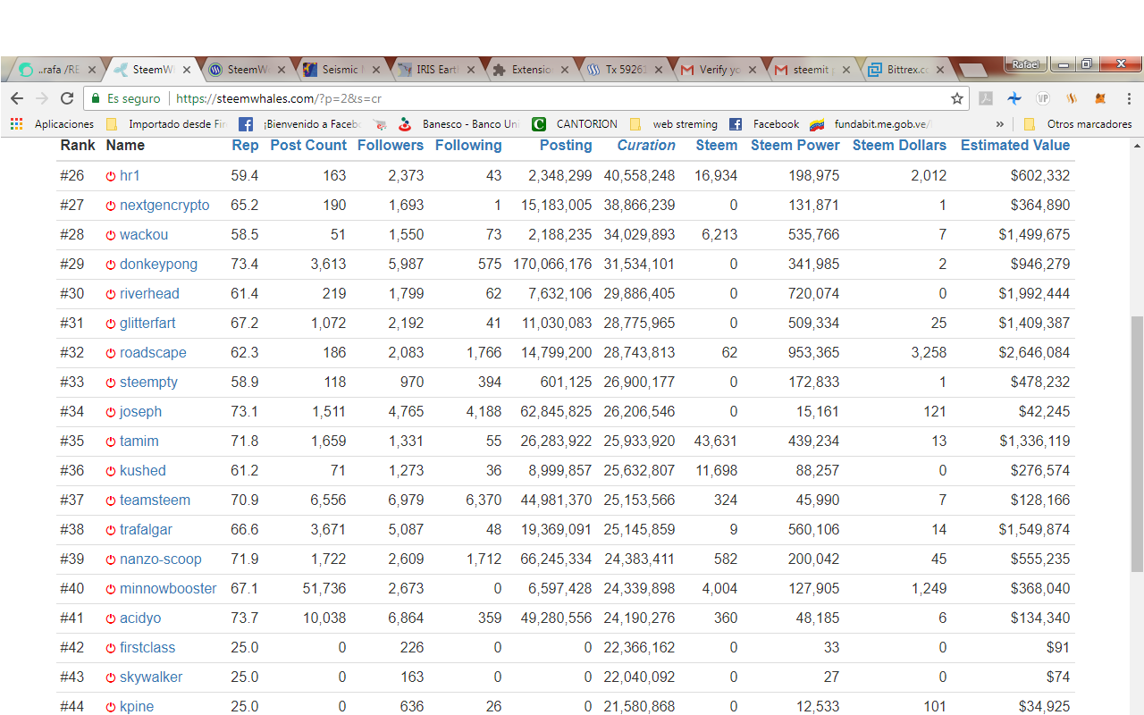Click the blue airplane extension icon
Screen dimensions: 1144x715
[1014, 98]
